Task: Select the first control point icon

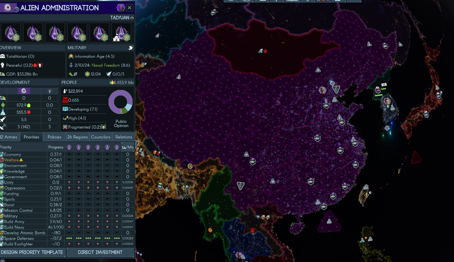Action: (11, 33)
